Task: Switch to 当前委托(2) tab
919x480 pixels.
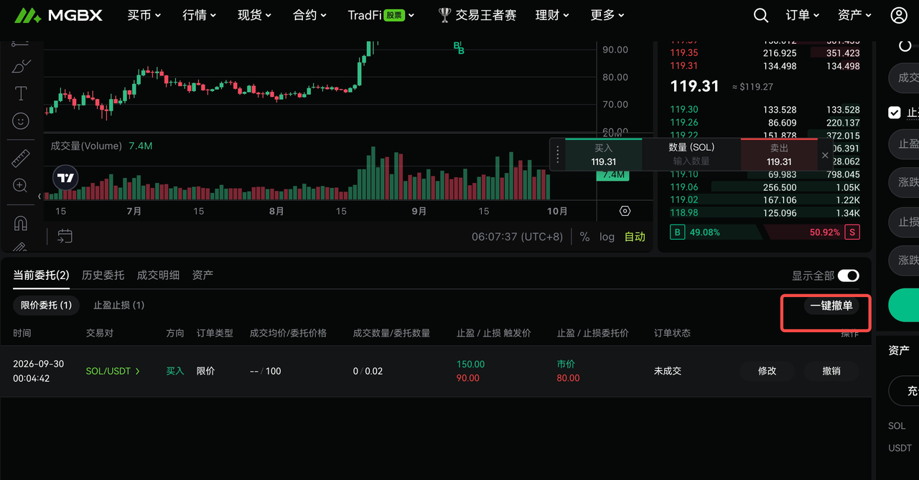Action: [41, 275]
